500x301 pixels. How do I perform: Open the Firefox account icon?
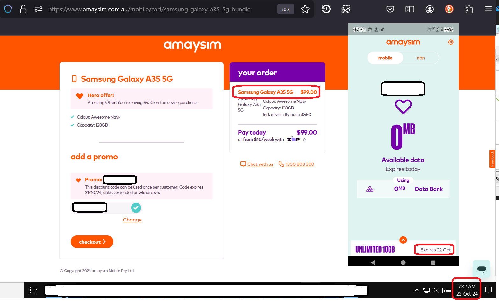coord(430,9)
